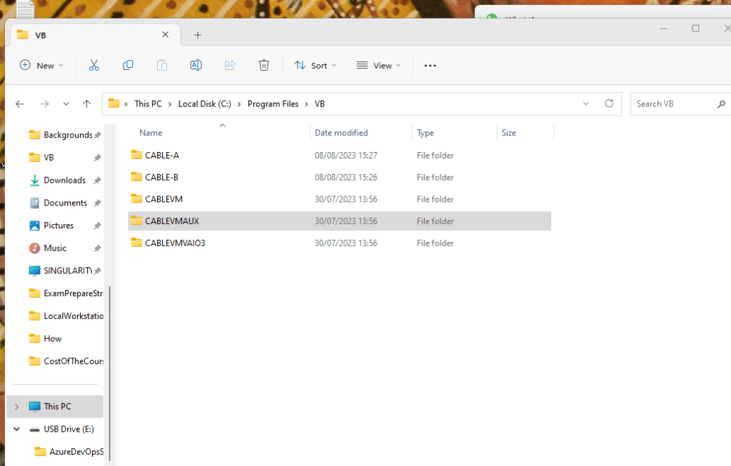Sort by Size column header
This screenshot has height=466, width=731.
508,133
